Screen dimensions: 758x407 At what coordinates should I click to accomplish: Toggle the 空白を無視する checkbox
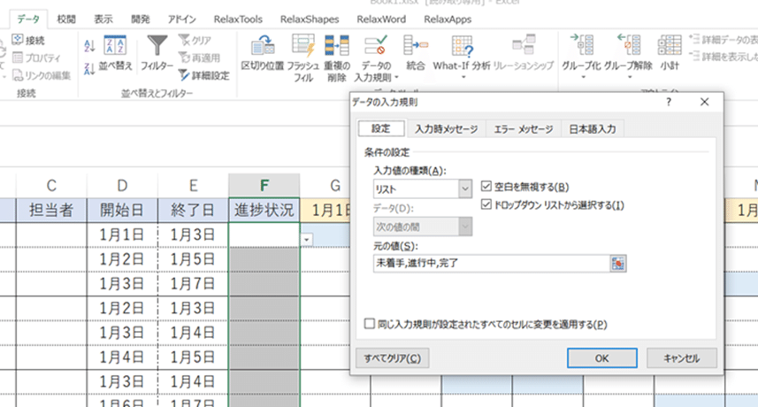tap(486, 186)
